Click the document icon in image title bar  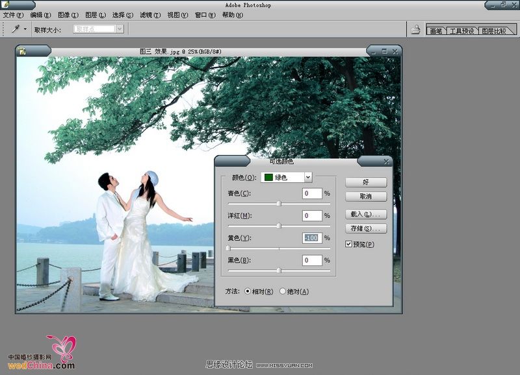coord(22,51)
